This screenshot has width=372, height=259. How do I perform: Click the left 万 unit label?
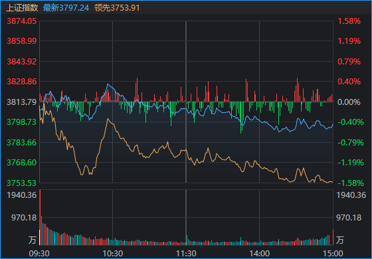coord(33,240)
